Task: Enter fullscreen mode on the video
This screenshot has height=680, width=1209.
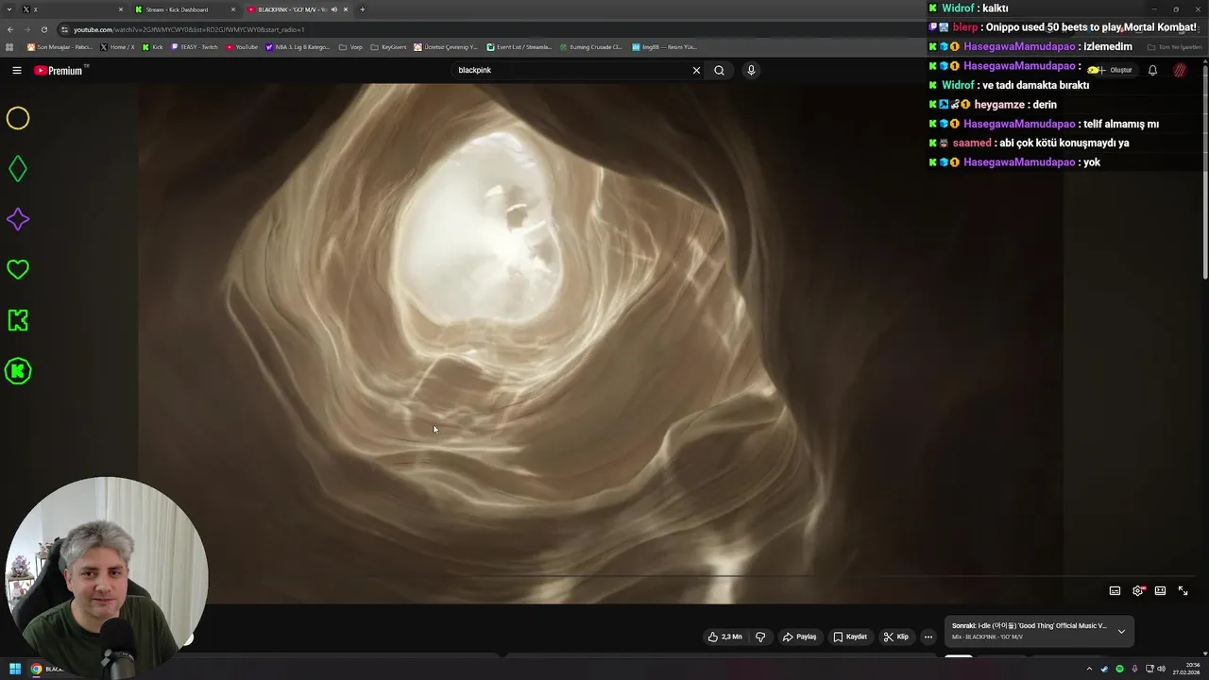Action: pyautogui.click(x=1183, y=590)
